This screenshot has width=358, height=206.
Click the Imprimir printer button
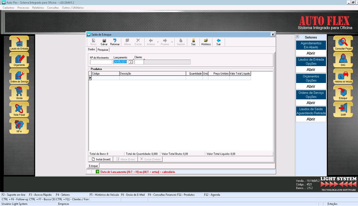click(181, 42)
